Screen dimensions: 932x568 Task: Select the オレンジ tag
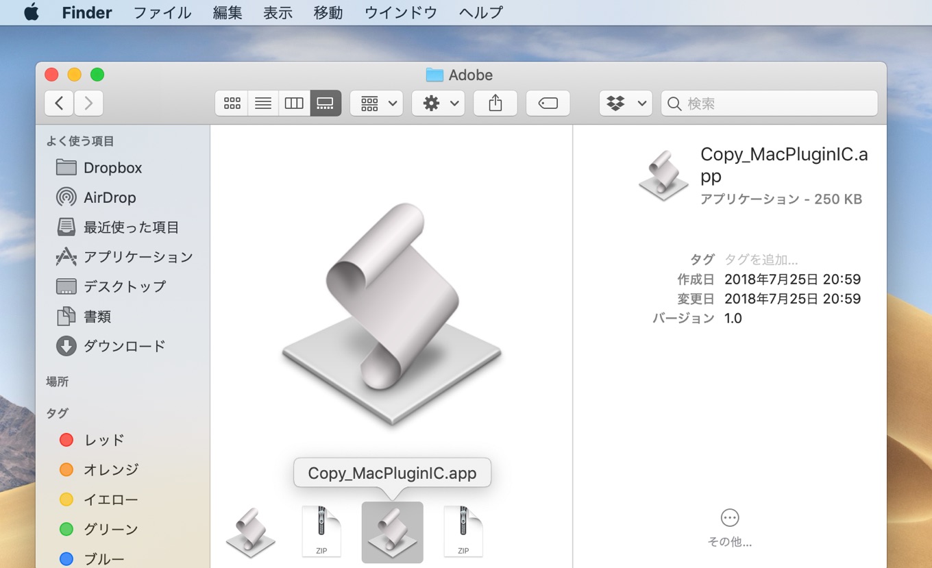99,469
